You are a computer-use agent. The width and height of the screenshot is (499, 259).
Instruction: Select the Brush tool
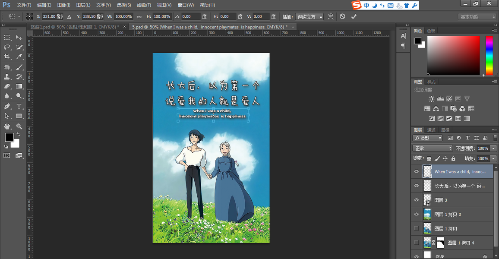coord(19,67)
